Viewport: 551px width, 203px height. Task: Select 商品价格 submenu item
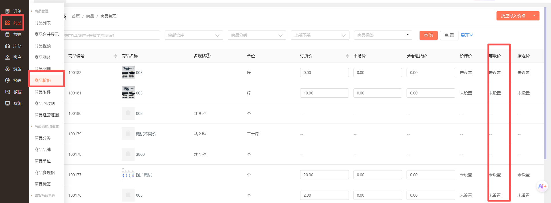[x=43, y=80]
